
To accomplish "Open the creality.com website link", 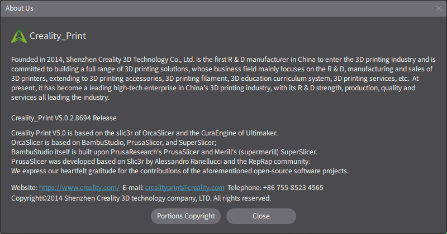I will [79, 188].
